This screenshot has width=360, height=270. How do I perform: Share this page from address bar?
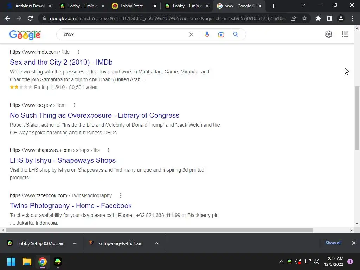pos(293,18)
